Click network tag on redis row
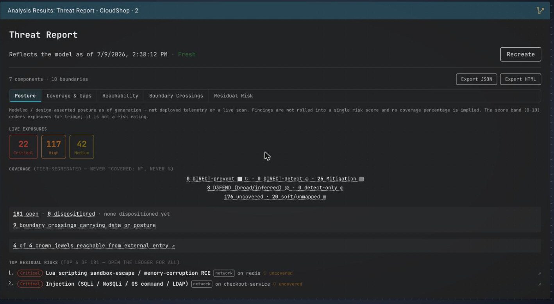The image size is (554, 304). 224,273
